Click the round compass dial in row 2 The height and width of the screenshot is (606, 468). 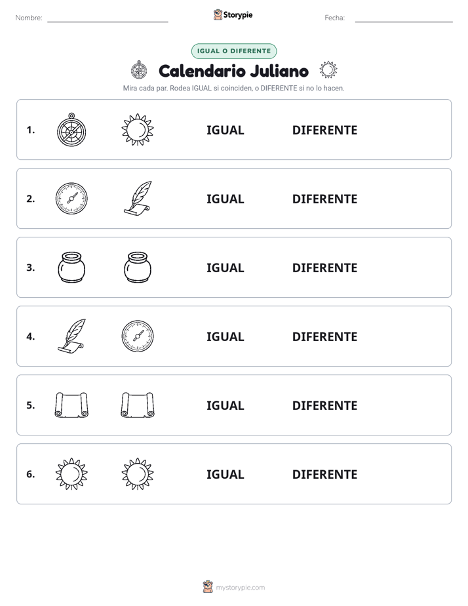(x=71, y=199)
